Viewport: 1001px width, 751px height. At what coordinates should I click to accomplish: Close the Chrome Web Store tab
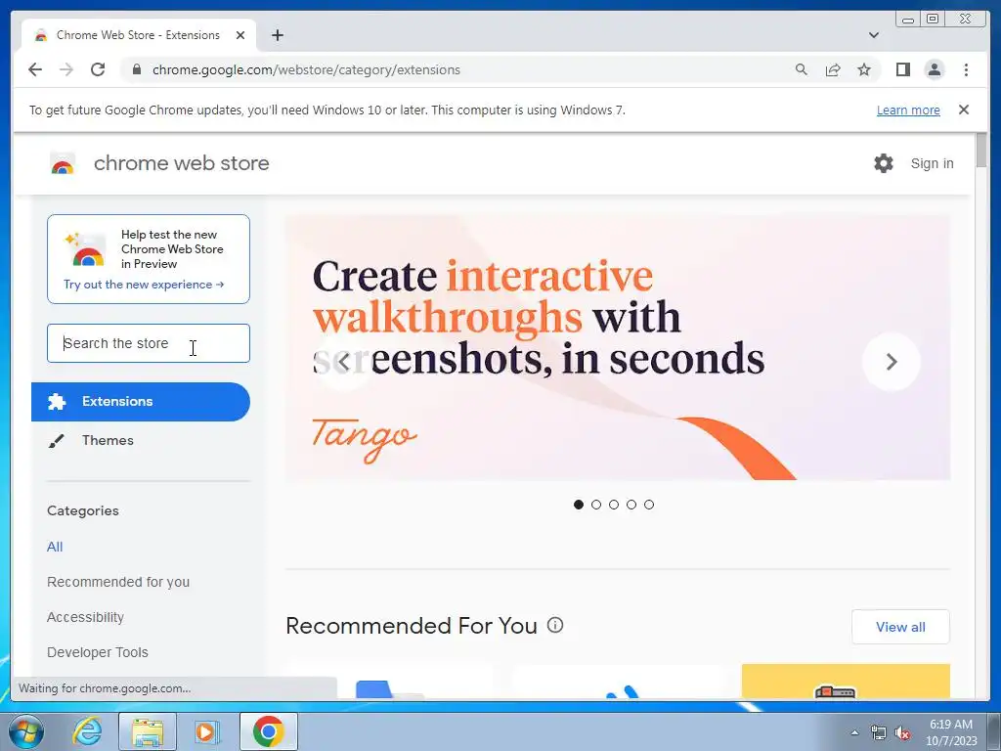coord(240,35)
